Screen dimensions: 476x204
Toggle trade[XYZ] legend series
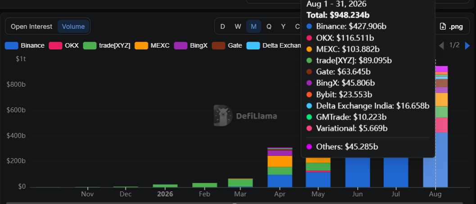coord(107,45)
